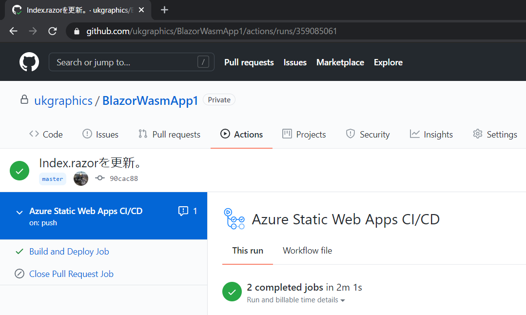Select the Workflow file tab
The image size is (526, 315).
tap(307, 251)
